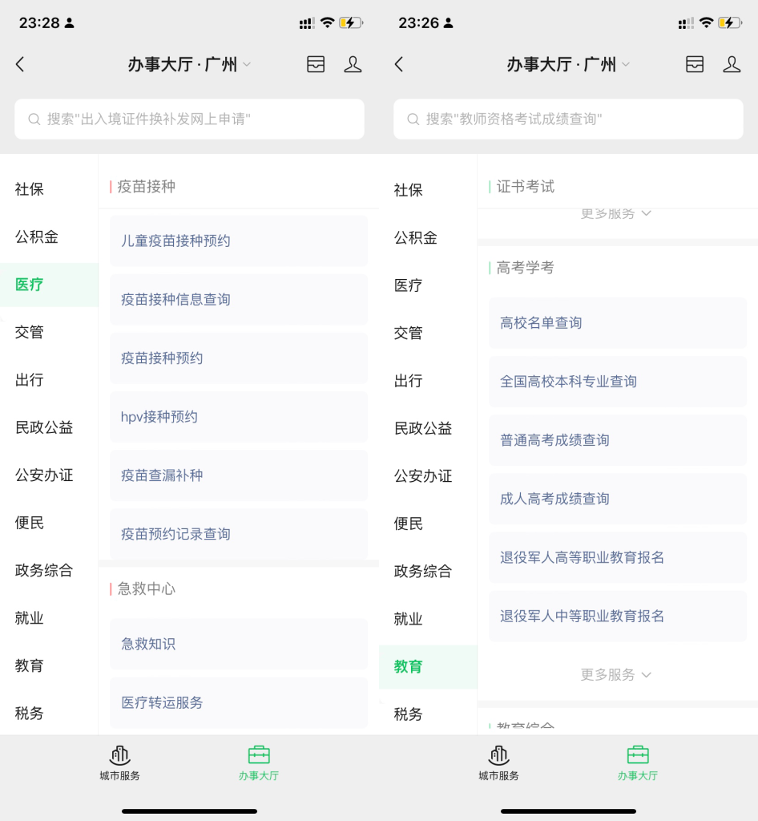Open the card wallet icon in the header
758x821 pixels.
316,64
